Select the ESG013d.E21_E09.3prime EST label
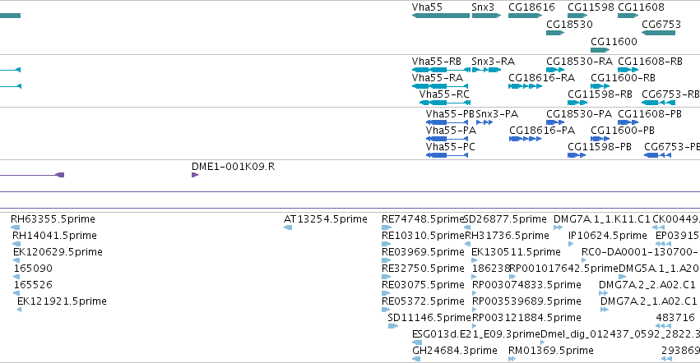 476,334
